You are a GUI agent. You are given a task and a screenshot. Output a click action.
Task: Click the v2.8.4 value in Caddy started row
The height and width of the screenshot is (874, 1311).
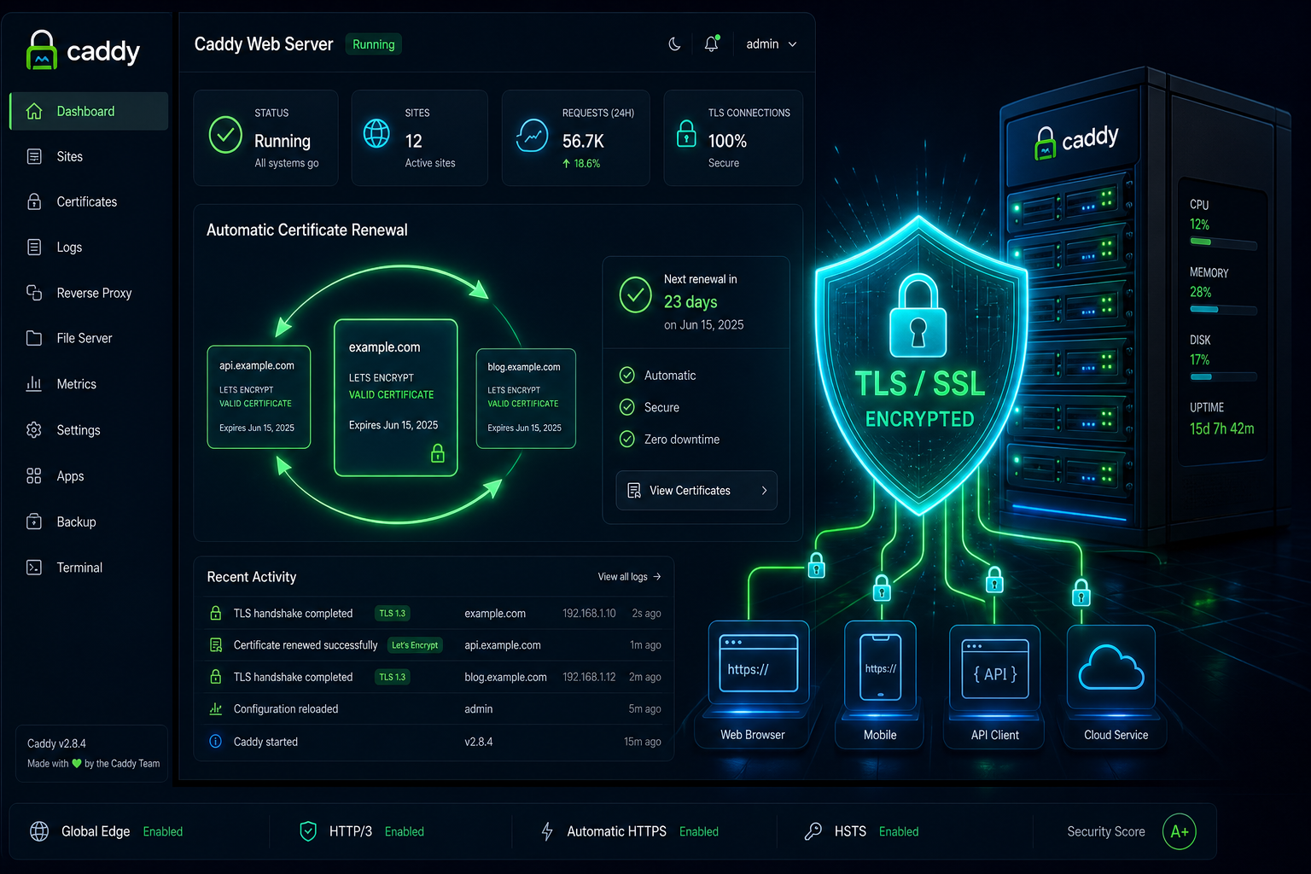pyautogui.click(x=479, y=742)
